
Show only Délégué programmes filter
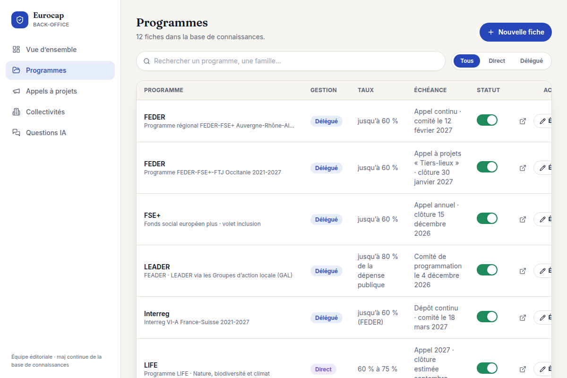click(x=532, y=61)
